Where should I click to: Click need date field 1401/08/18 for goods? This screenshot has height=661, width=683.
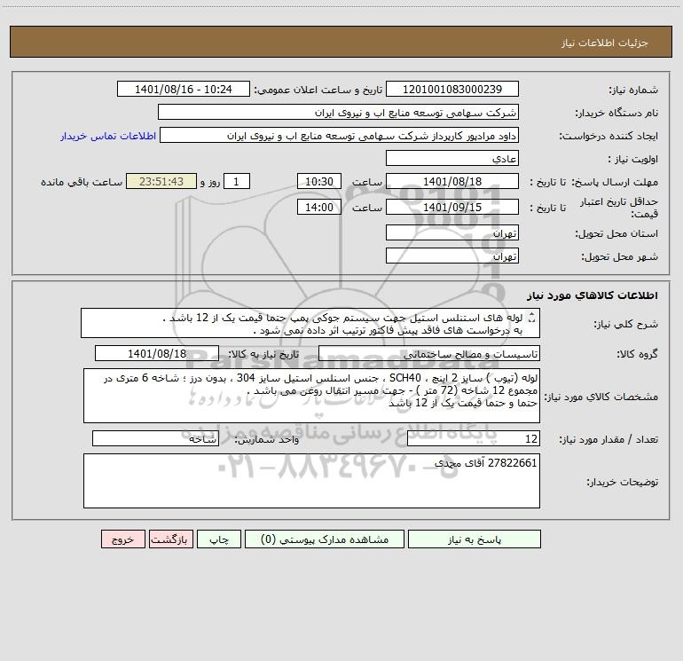(157, 353)
